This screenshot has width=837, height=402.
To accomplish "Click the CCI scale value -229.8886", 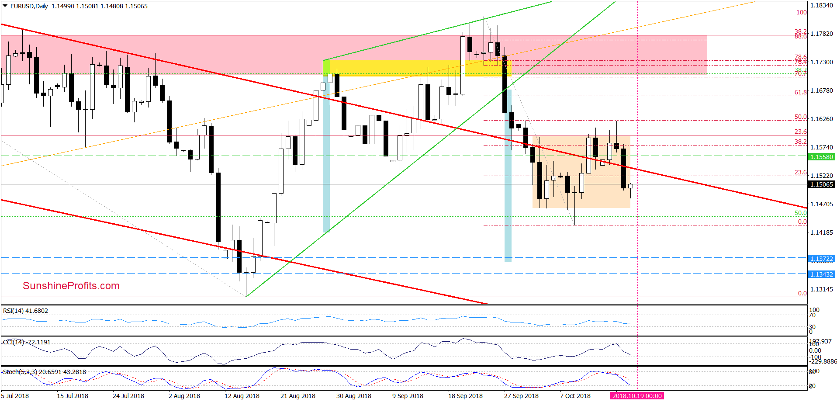I will 823,361.
